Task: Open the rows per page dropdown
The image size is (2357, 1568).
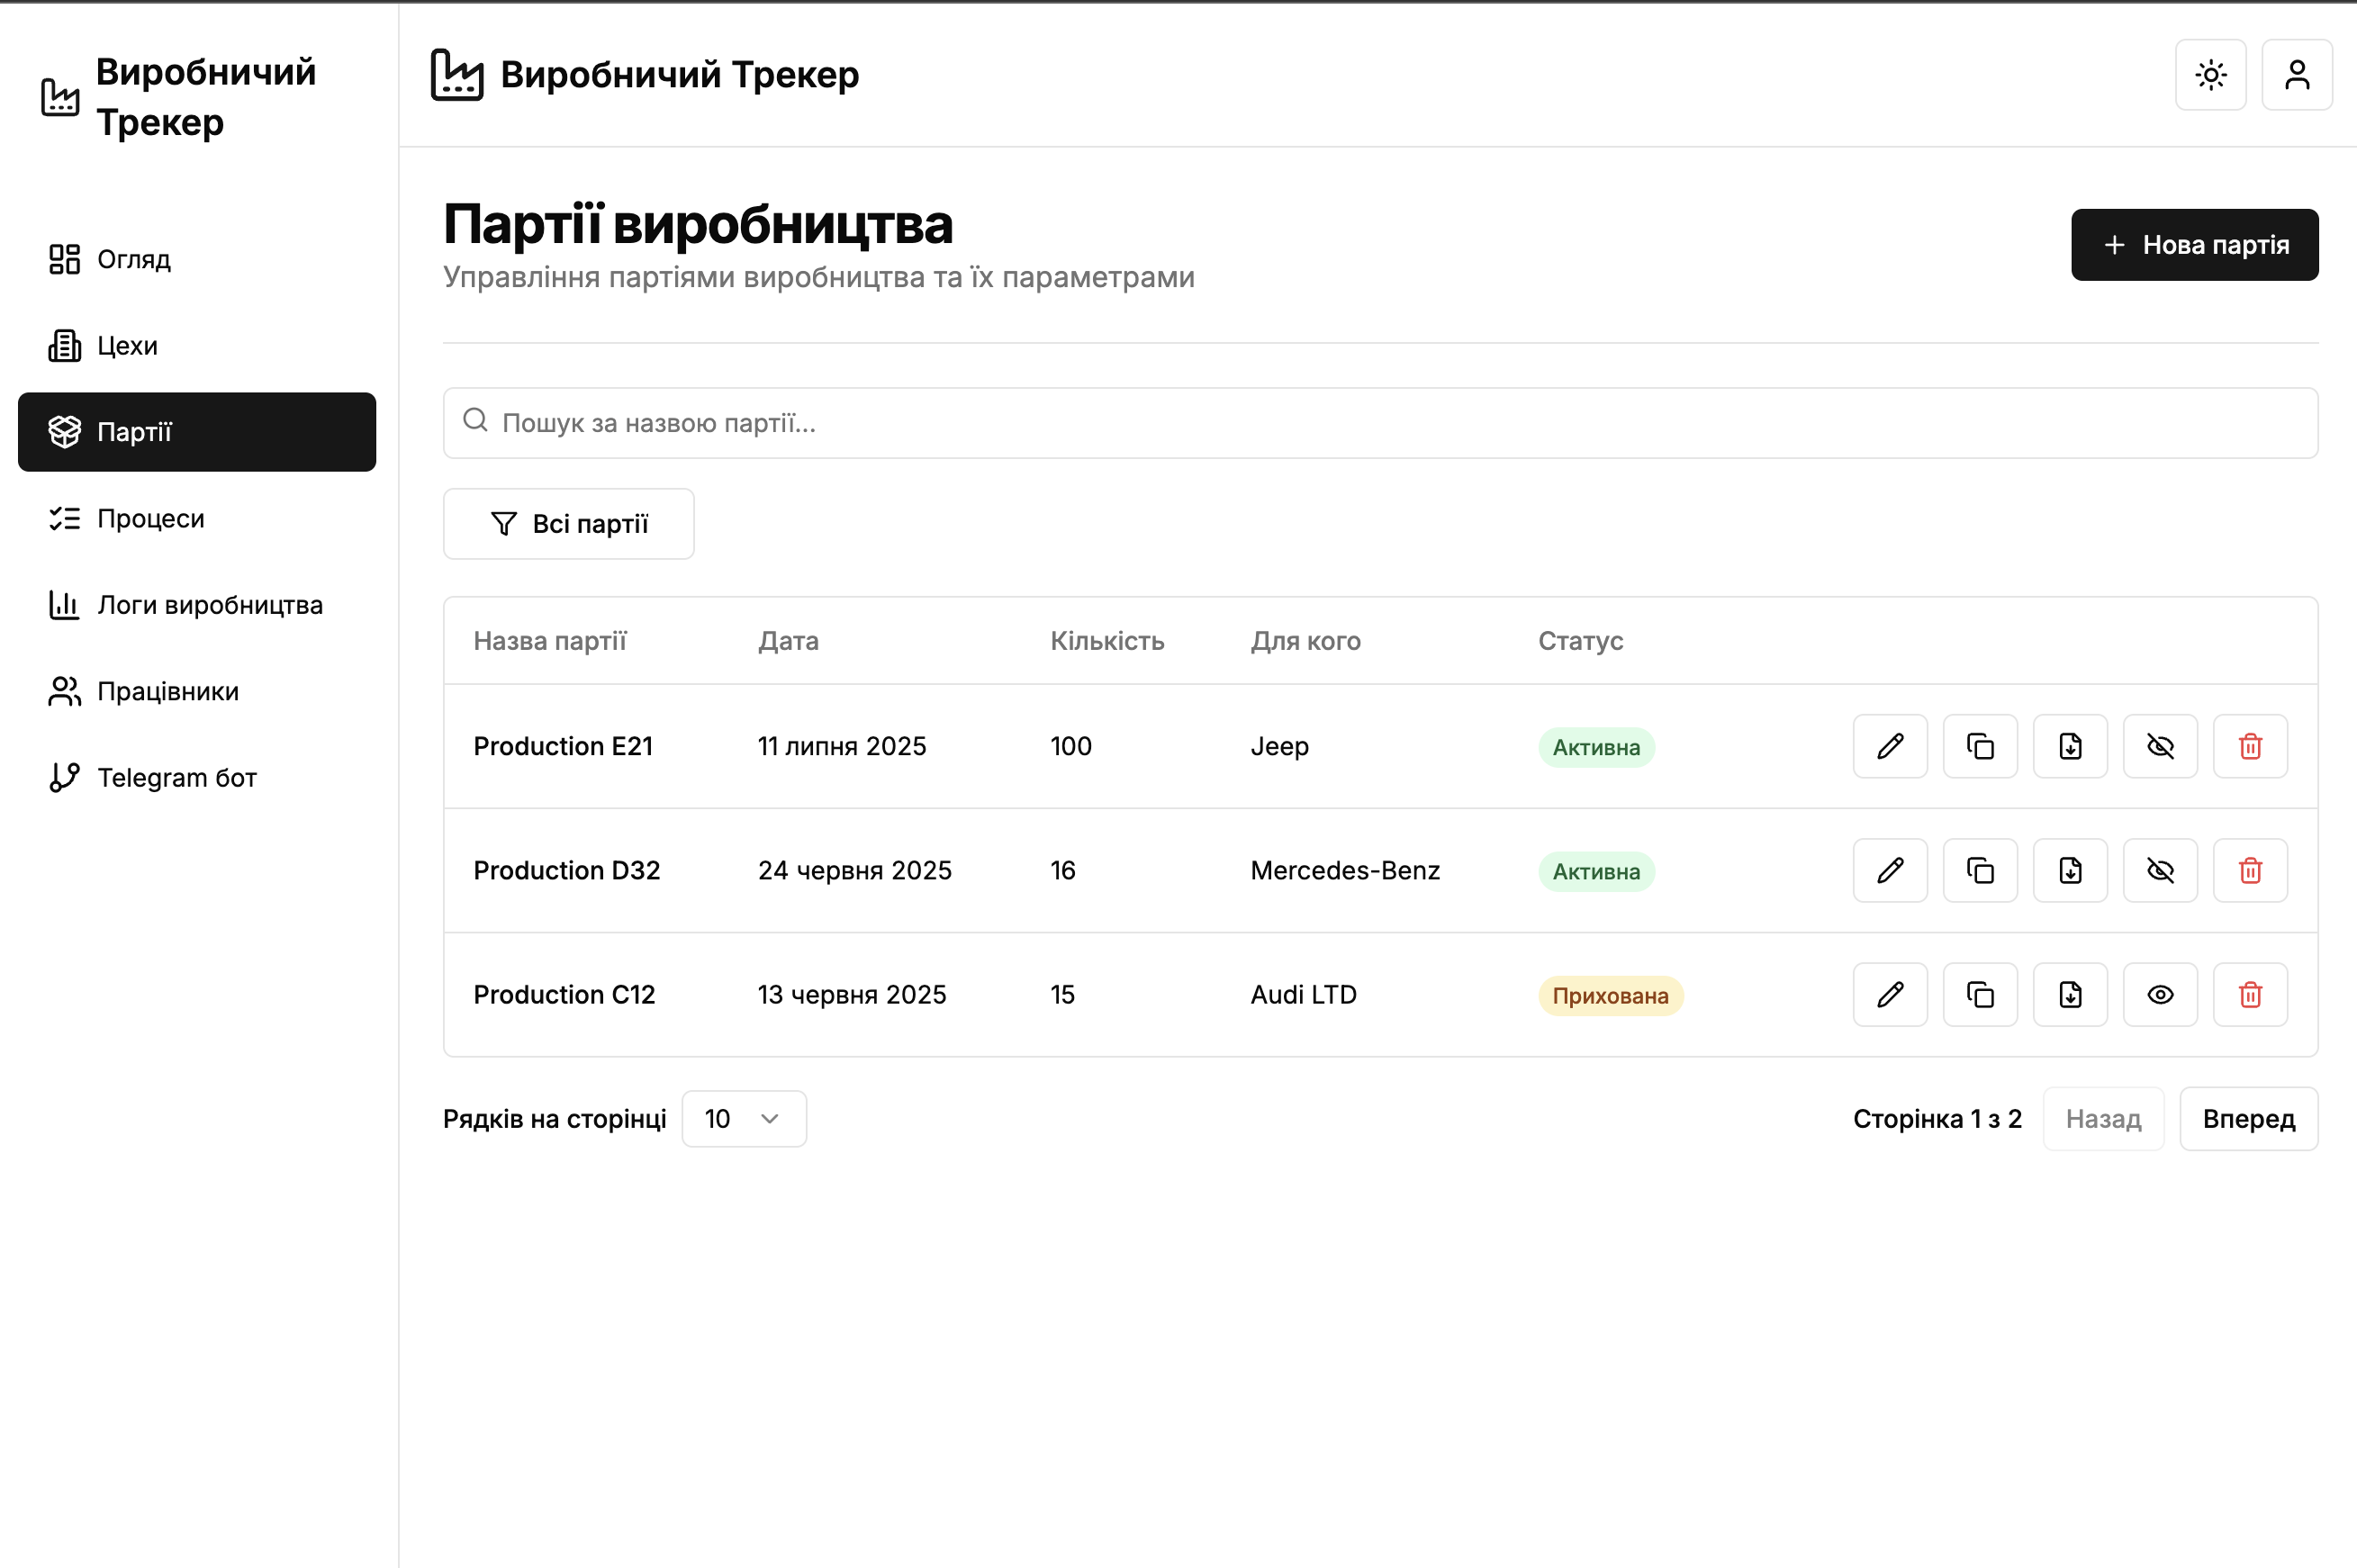Action: 743,1118
